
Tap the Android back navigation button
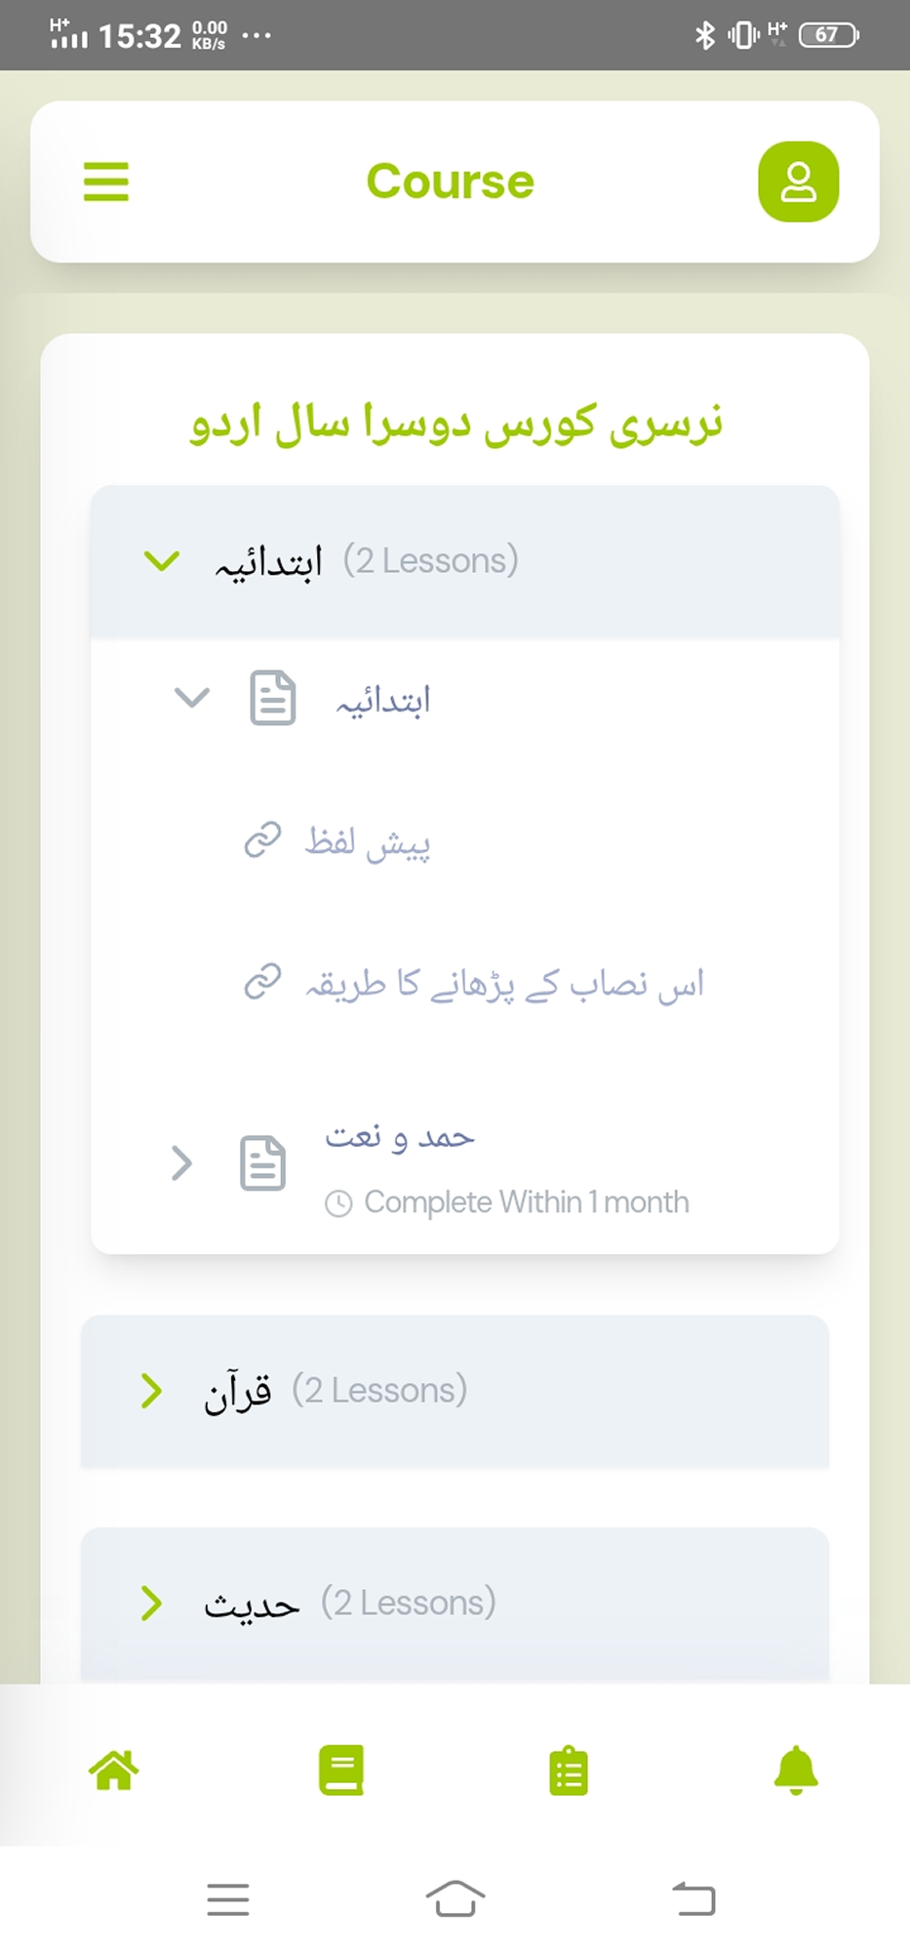coord(693,1899)
